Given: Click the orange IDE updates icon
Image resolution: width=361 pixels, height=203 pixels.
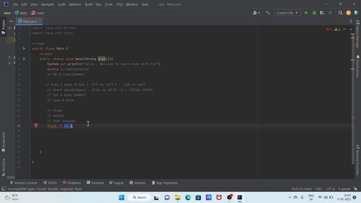Looking at the screenshot, I should [x=349, y=13].
